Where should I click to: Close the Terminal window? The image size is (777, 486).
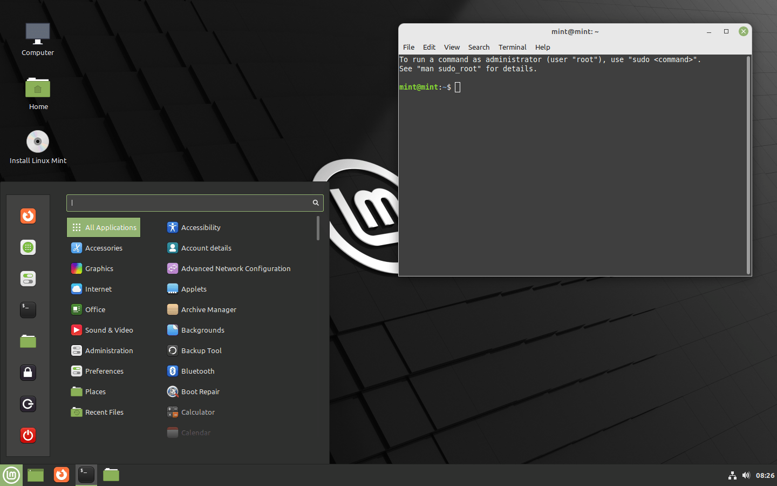coord(744,31)
